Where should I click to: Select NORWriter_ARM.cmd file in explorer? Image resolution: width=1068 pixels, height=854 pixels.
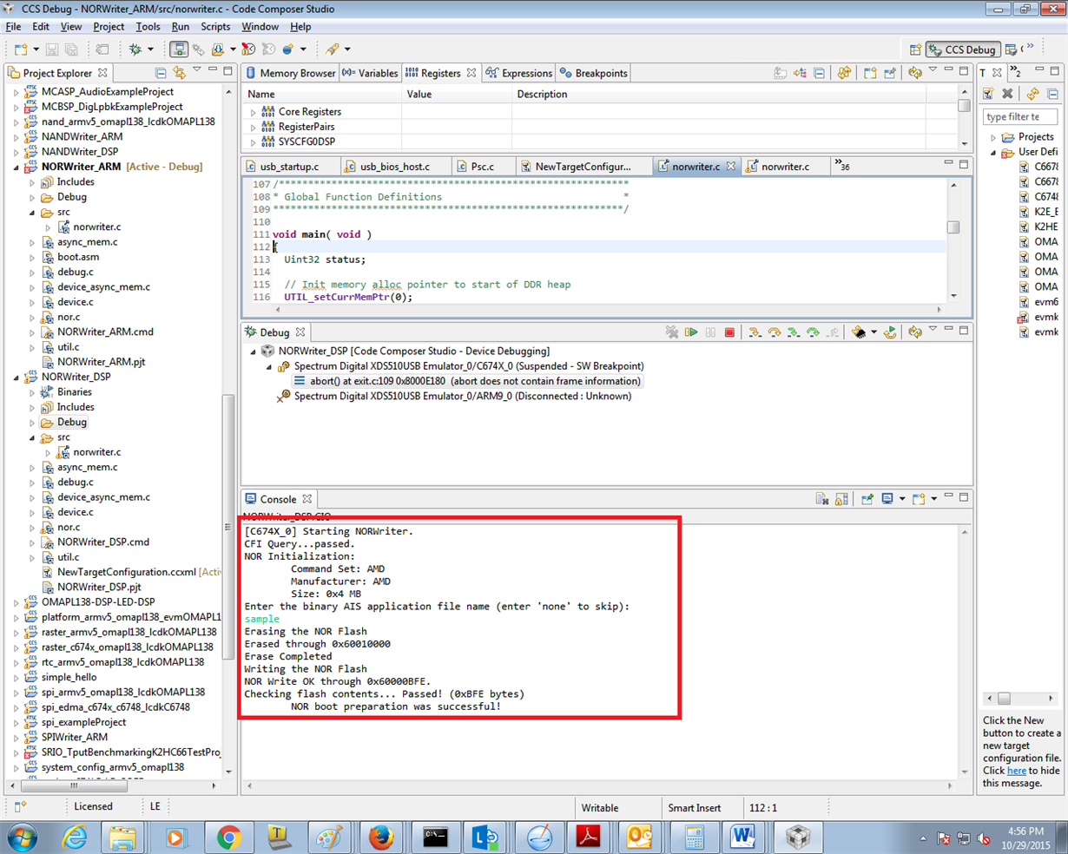(105, 332)
